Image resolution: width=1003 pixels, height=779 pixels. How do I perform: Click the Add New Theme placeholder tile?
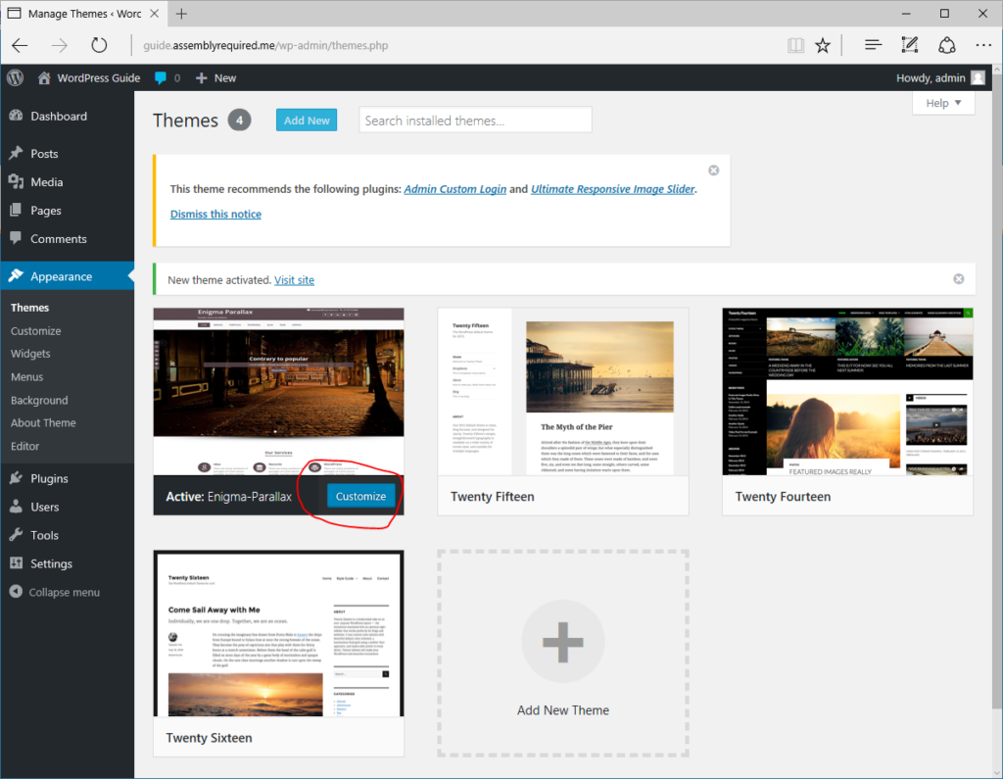coord(562,653)
